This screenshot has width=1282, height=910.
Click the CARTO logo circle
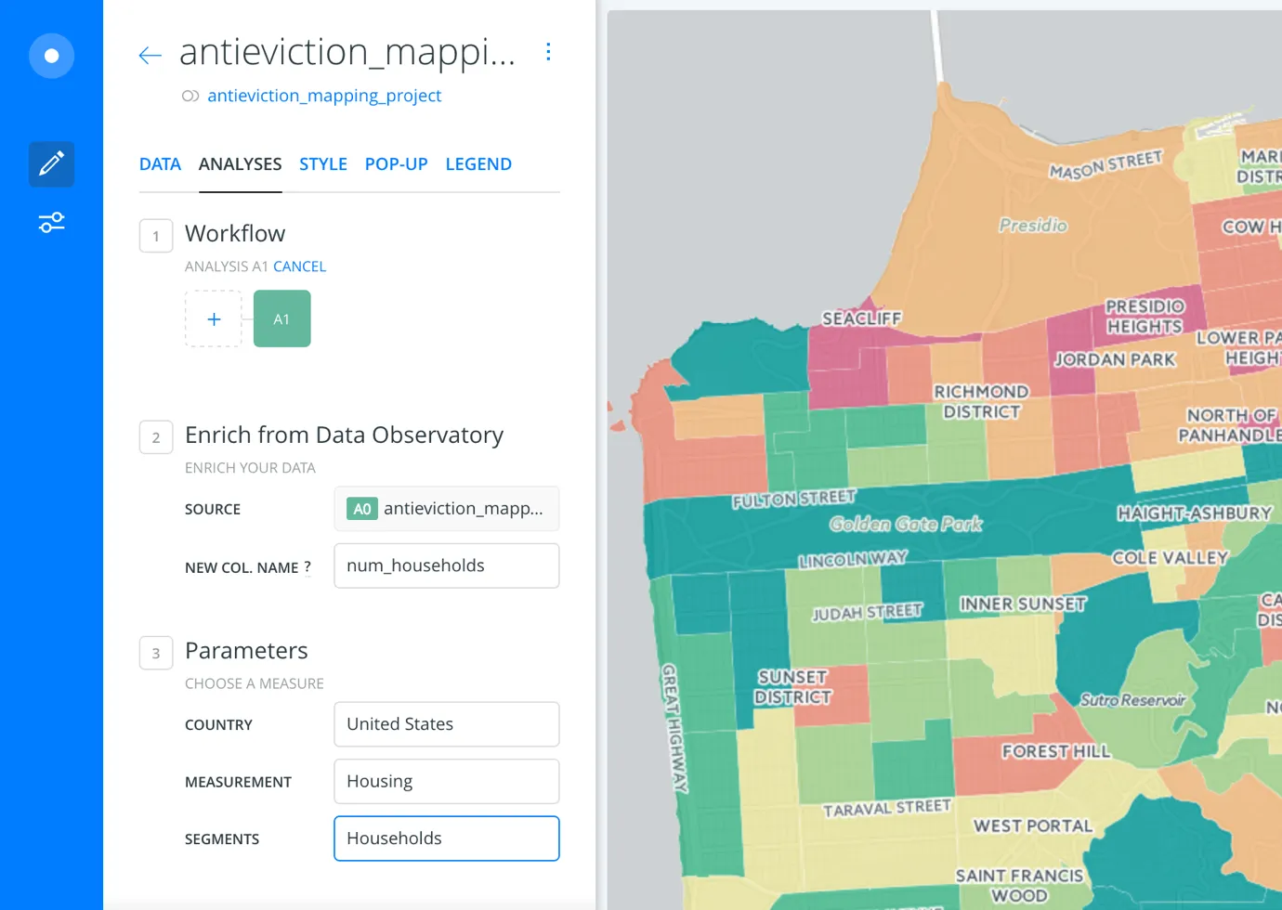(51, 56)
